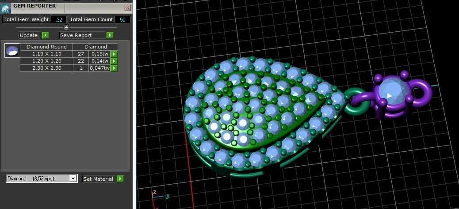The image size is (459, 209).
Task: Close the Gem Reporter panel
Action: tap(128, 8)
